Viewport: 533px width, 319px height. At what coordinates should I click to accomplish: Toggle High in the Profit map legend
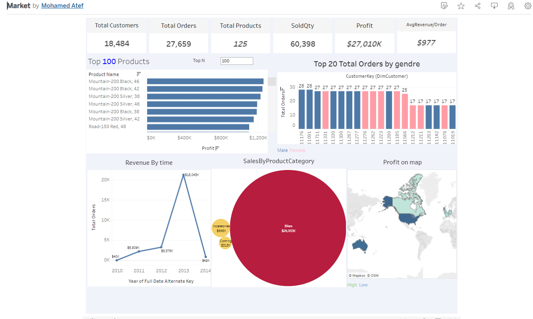point(351,284)
